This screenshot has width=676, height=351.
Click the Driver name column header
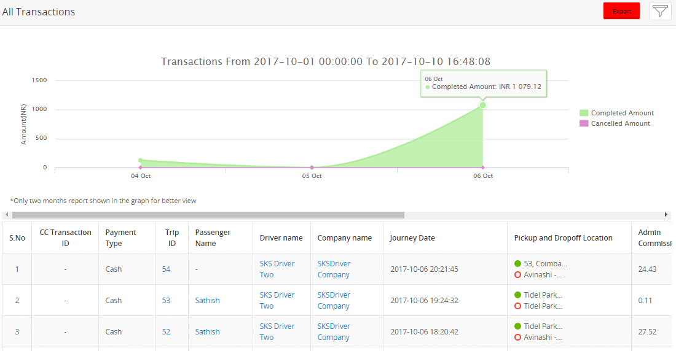click(281, 237)
